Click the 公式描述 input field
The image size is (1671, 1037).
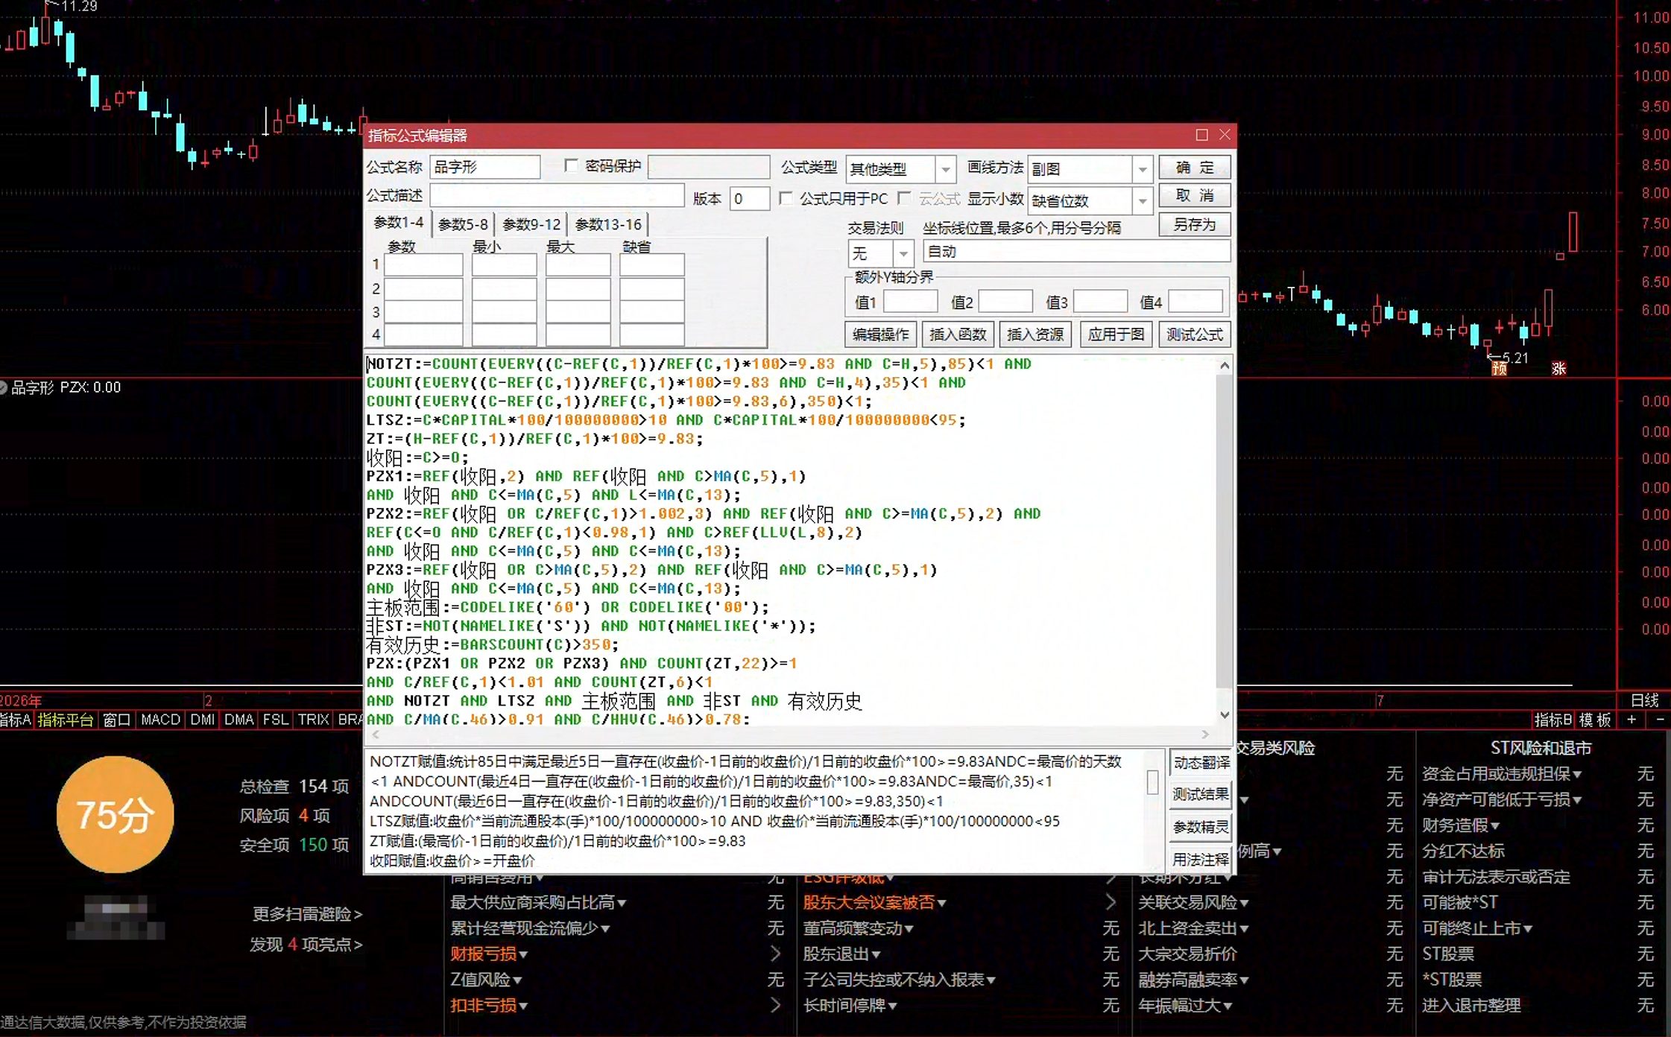[557, 196]
